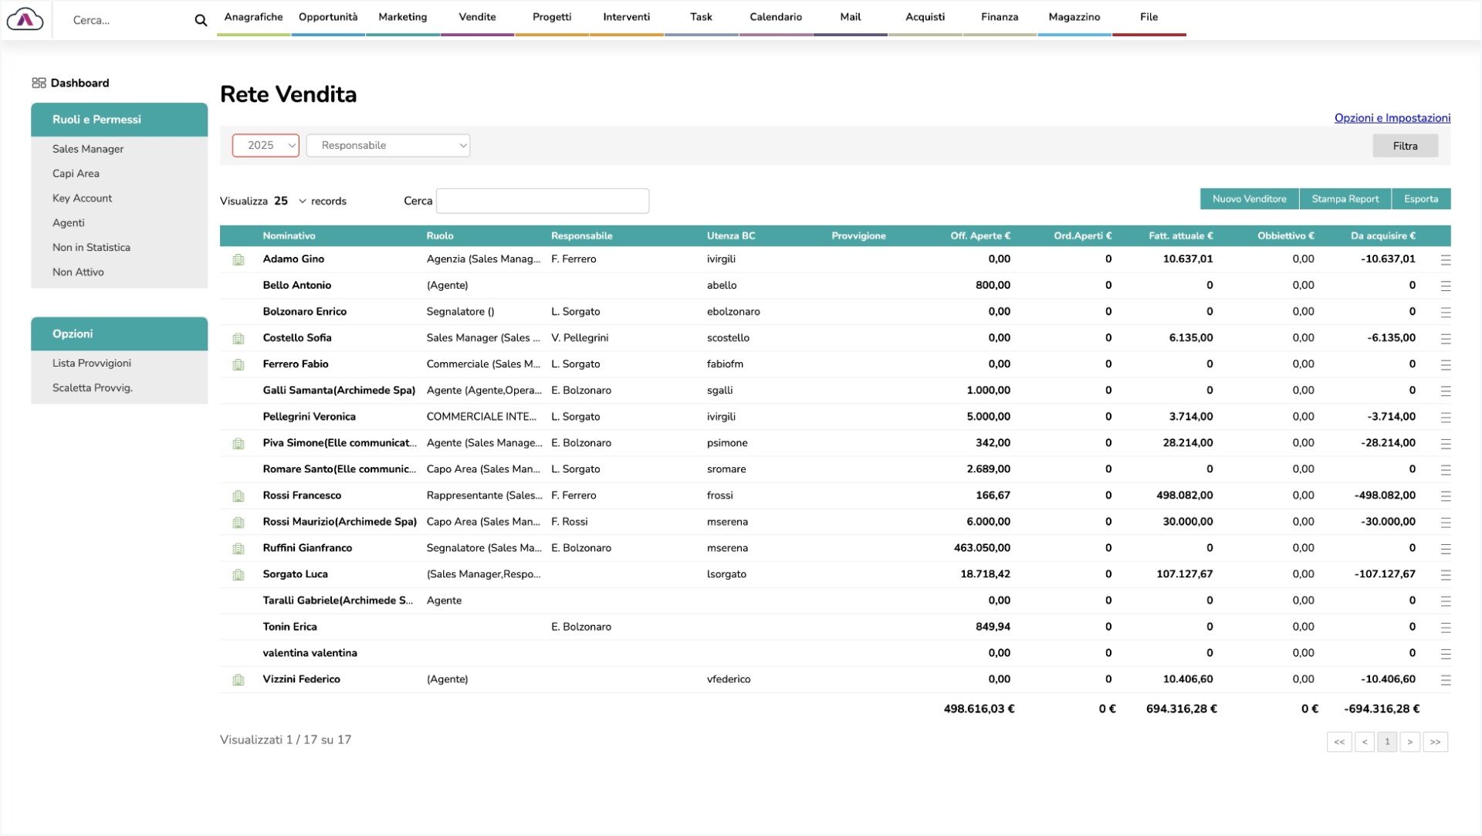Click the cloud logo icon
Screen dimensions: 1482x836
25,19
